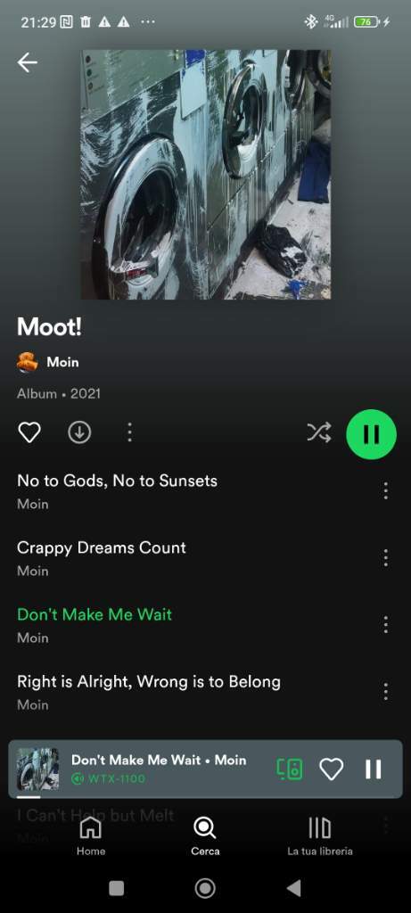The image size is (411, 913).
Task: Toggle shuffle play for the album
Action: click(x=319, y=432)
